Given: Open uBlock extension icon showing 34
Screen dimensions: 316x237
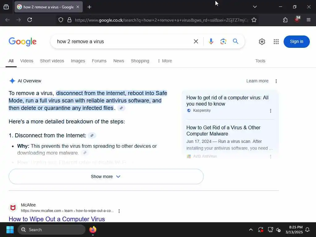Looking at the screenshot, I should (297, 19).
